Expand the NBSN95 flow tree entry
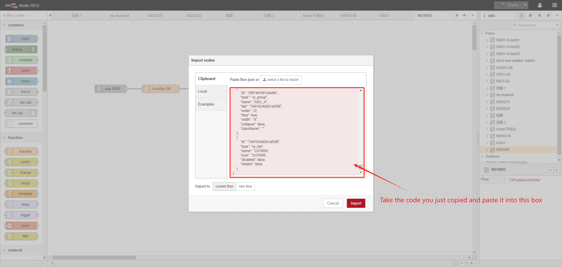562x267 pixels. pos(487,150)
